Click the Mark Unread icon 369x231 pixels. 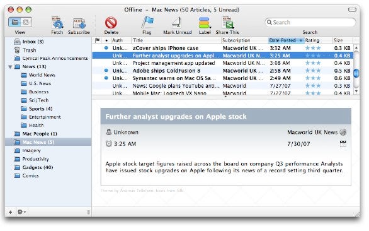tap(176, 23)
